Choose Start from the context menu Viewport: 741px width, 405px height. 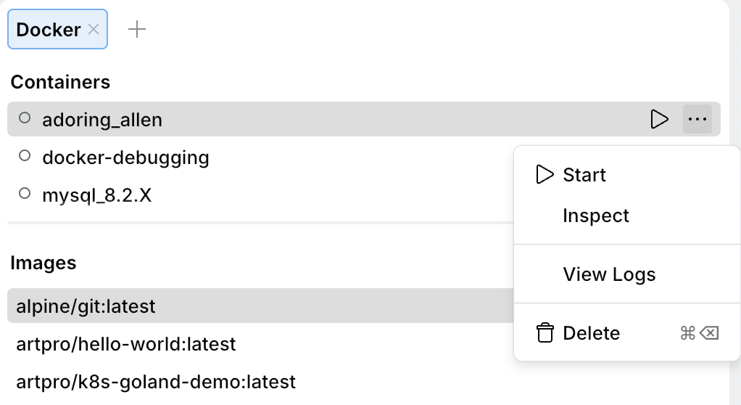click(584, 175)
